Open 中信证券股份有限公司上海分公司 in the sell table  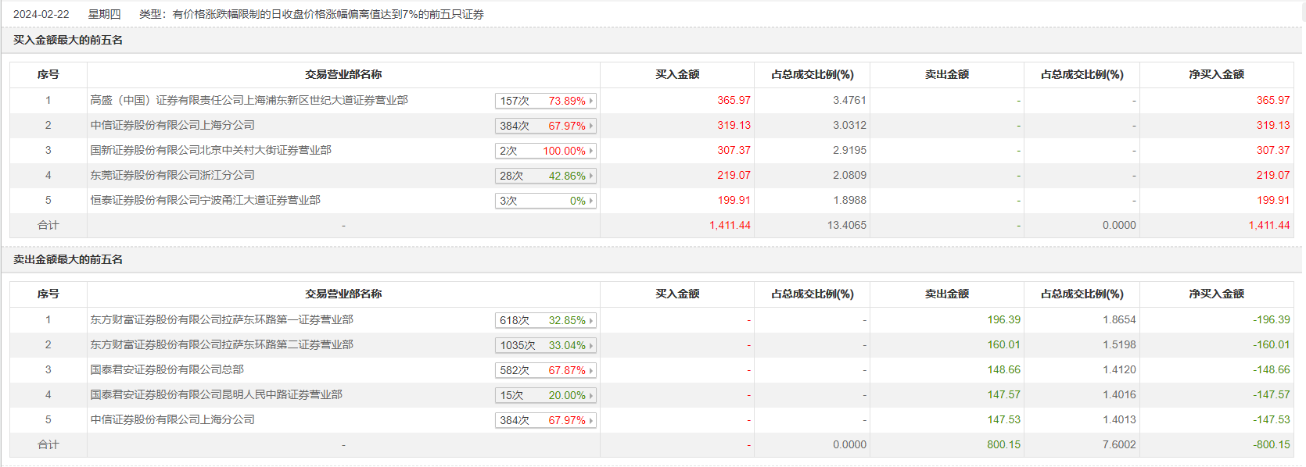pyautogui.click(x=172, y=419)
